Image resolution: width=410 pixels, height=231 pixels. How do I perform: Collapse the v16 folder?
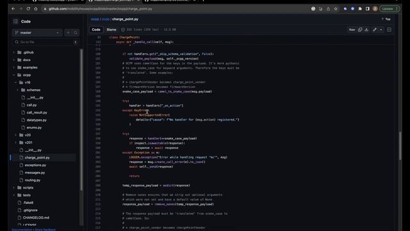pyautogui.click(x=15, y=83)
